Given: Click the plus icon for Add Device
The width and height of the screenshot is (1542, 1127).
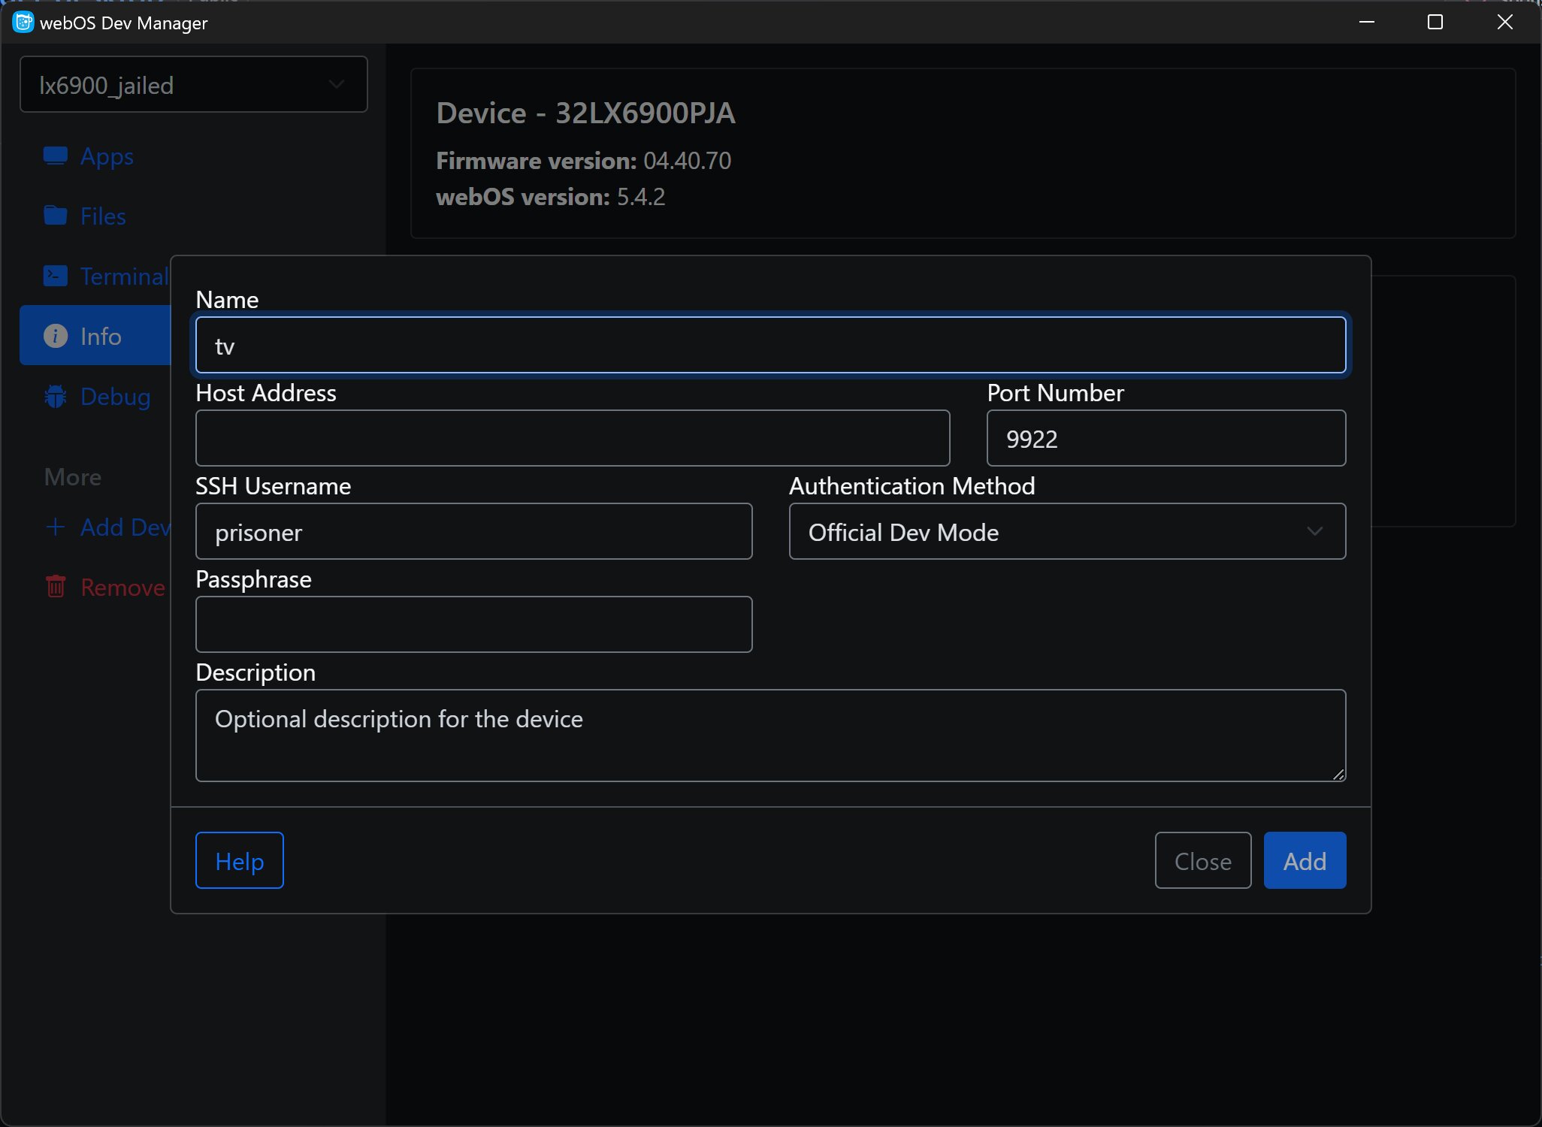Looking at the screenshot, I should click(55, 527).
